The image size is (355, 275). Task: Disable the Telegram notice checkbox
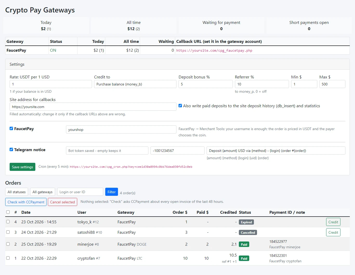[x=11, y=150]
